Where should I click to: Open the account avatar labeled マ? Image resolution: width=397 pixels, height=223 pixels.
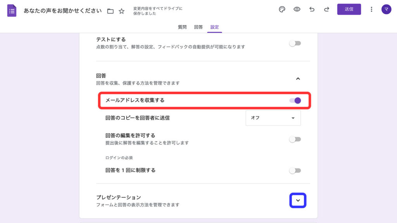[387, 9]
